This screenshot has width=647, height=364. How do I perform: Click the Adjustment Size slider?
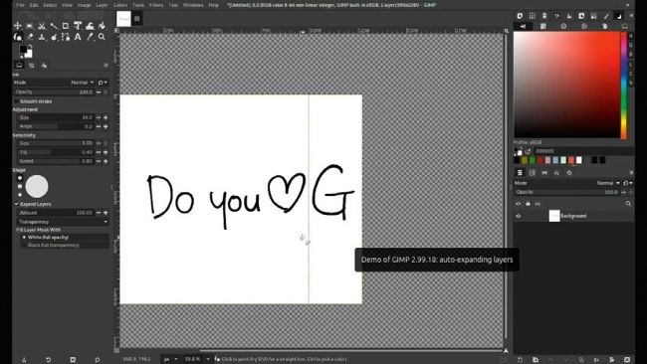(x=55, y=117)
